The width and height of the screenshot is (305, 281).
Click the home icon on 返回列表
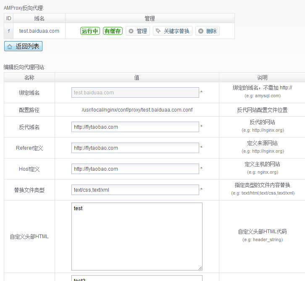[x=10, y=47]
